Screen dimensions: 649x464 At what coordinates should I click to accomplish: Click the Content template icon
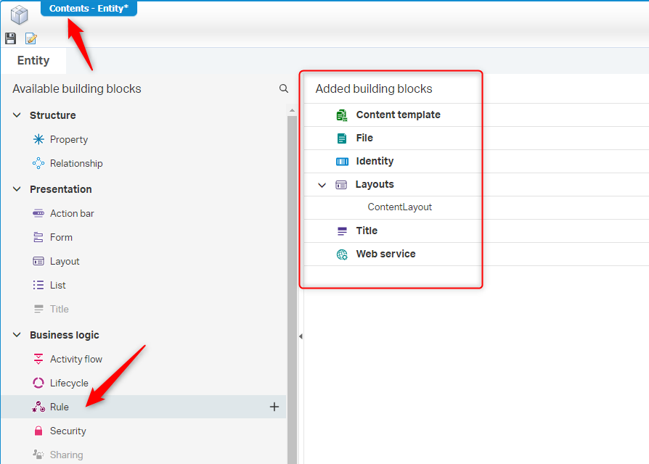342,115
